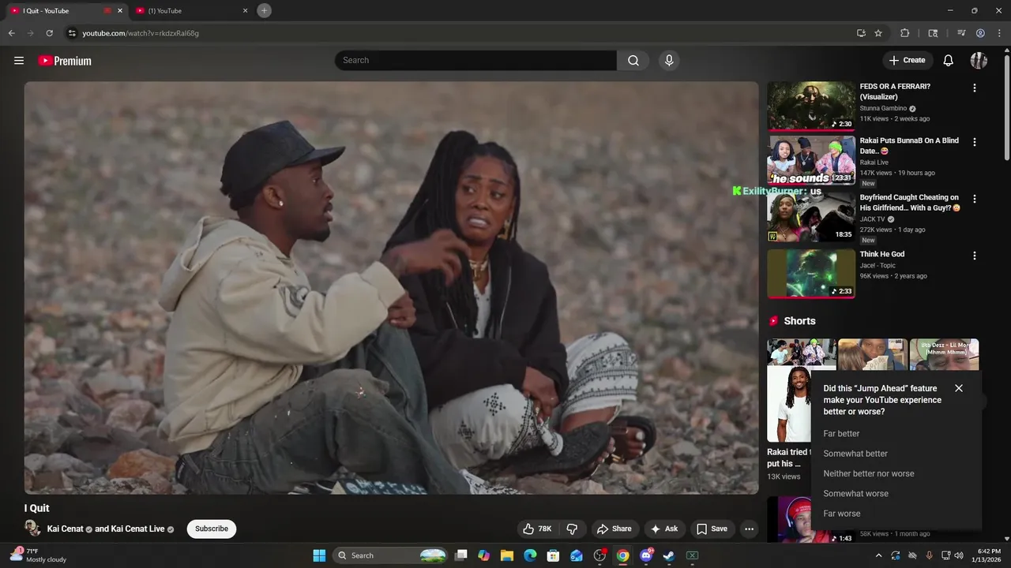The width and height of the screenshot is (1011, 568).
Task: Open File Explorer from taskbar
Action: (x=507, y=555)
